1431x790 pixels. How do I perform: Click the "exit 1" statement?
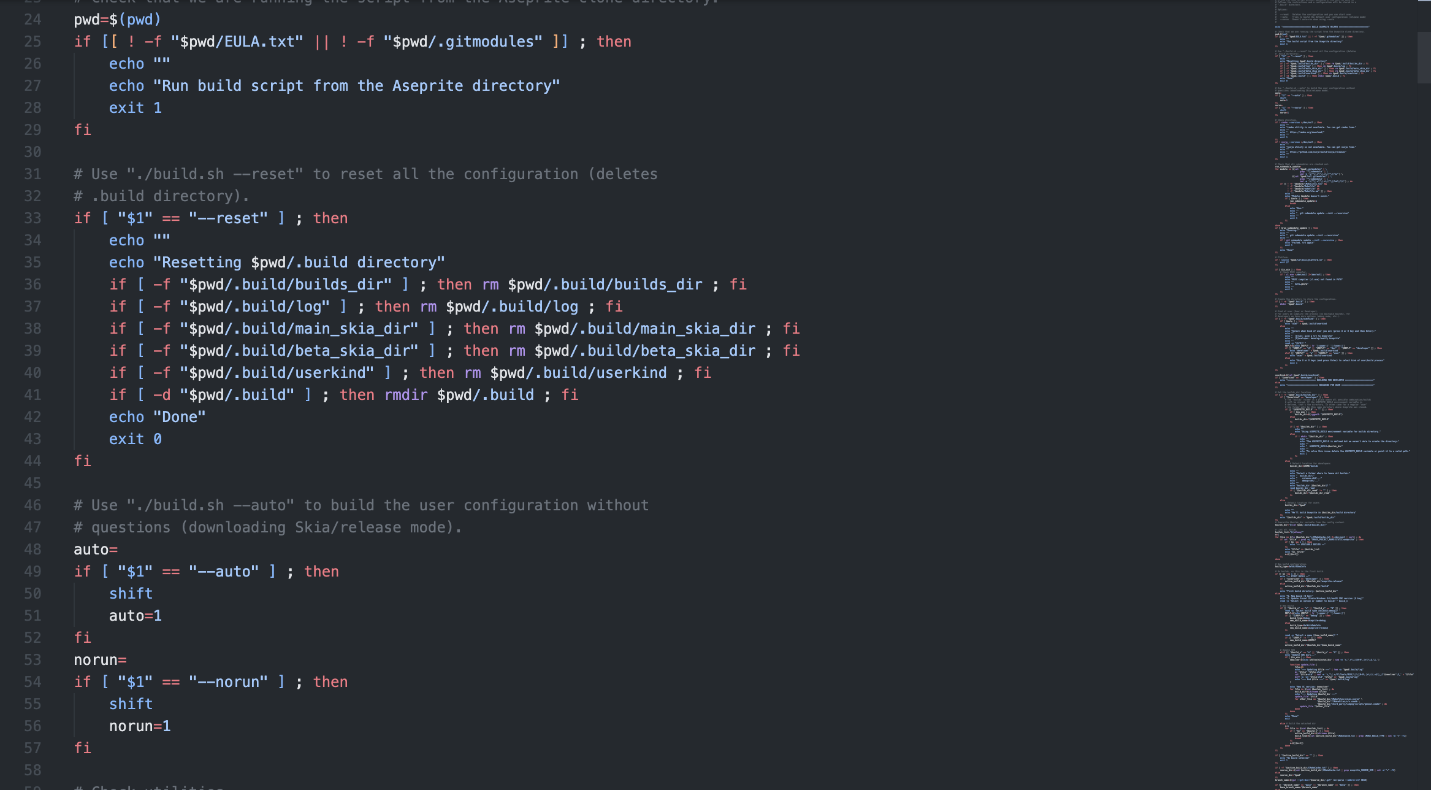[x=135, y=108]
